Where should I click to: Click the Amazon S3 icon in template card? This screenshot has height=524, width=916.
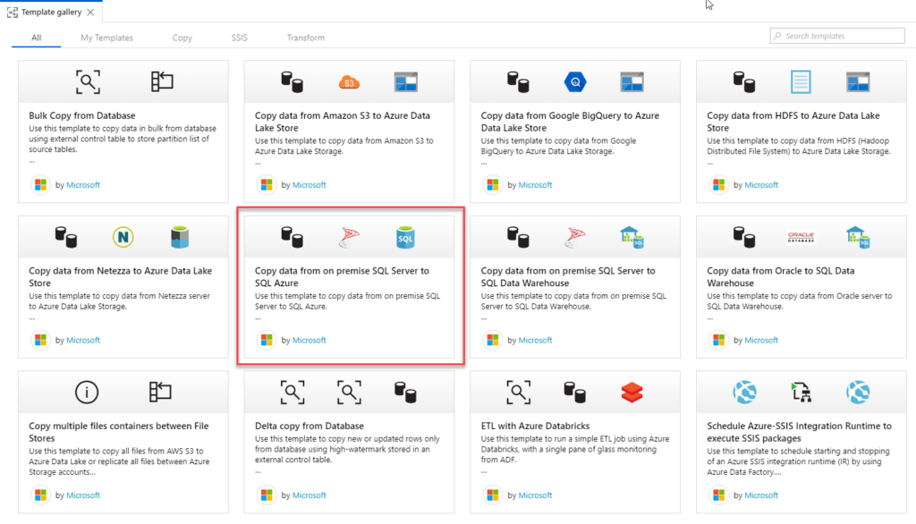tap(349, 82)
